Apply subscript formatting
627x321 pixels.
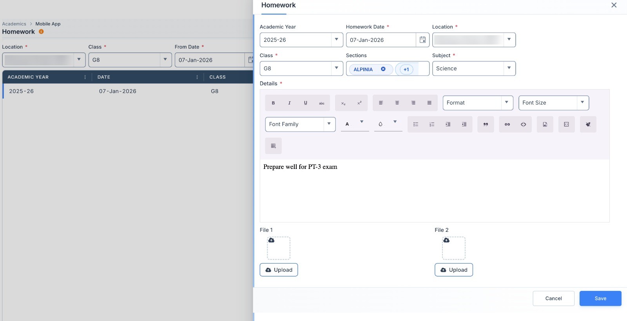(x=343, y=103)
